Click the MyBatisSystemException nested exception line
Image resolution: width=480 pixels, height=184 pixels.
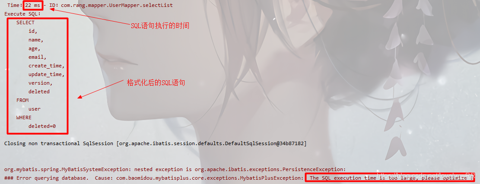[x=175, y=169]
